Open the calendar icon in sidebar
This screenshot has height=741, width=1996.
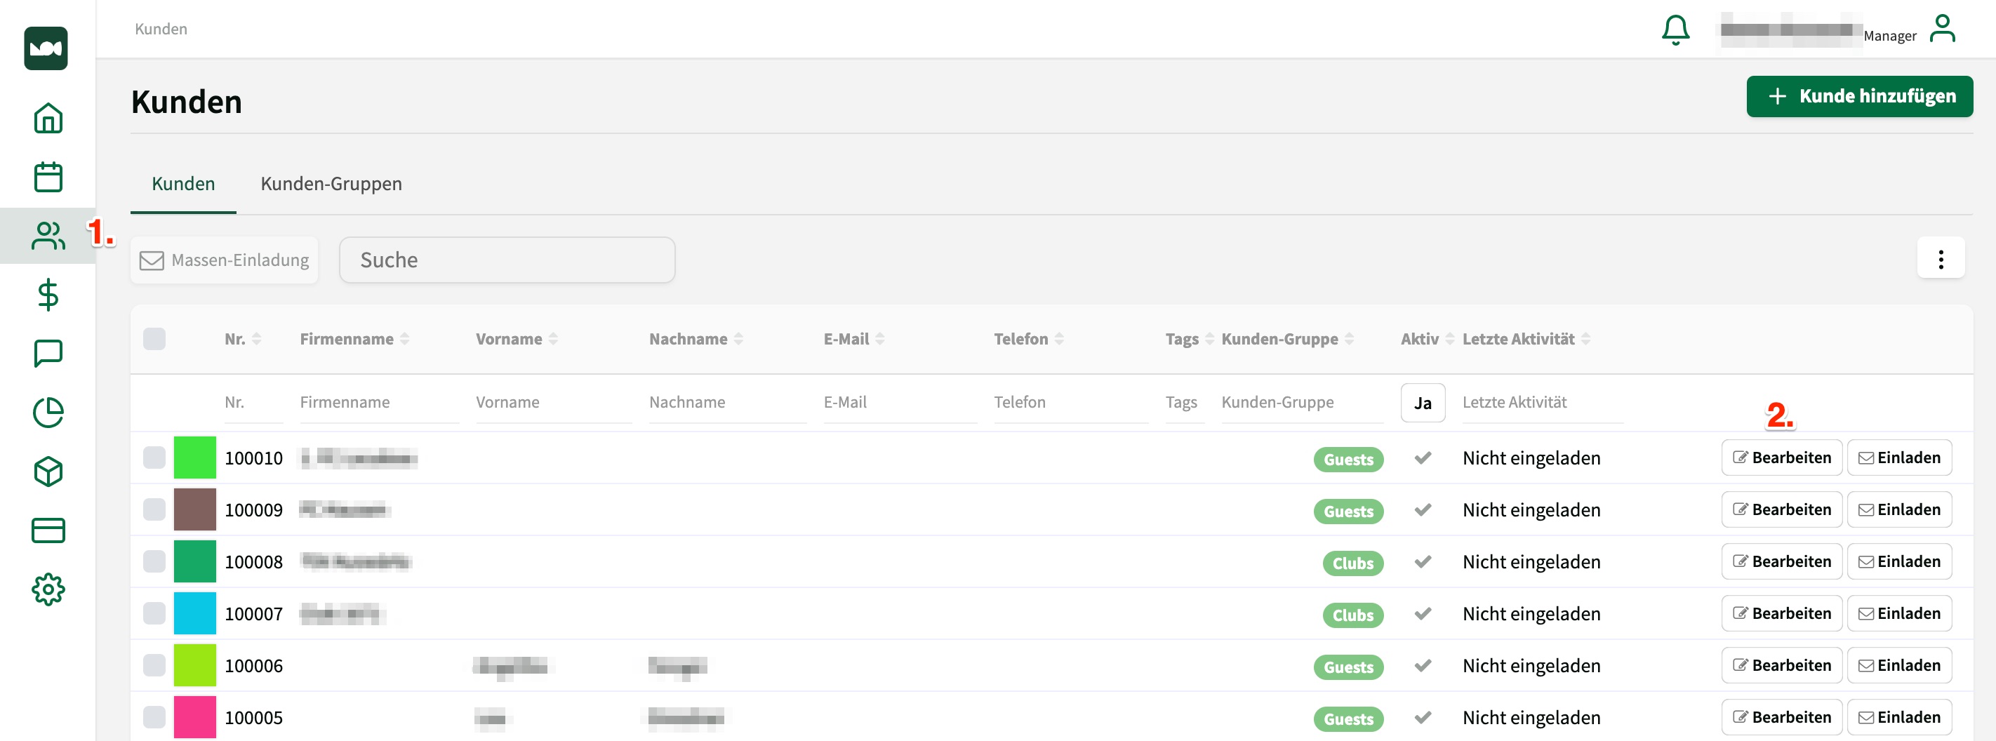click(48, 177)
